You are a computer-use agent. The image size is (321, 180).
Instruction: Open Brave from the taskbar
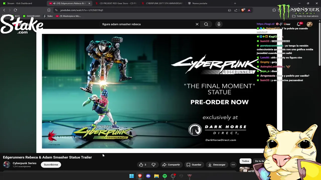coord(140,176)
